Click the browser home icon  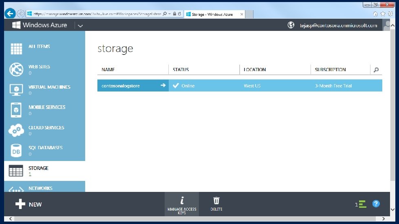[375, 14]
